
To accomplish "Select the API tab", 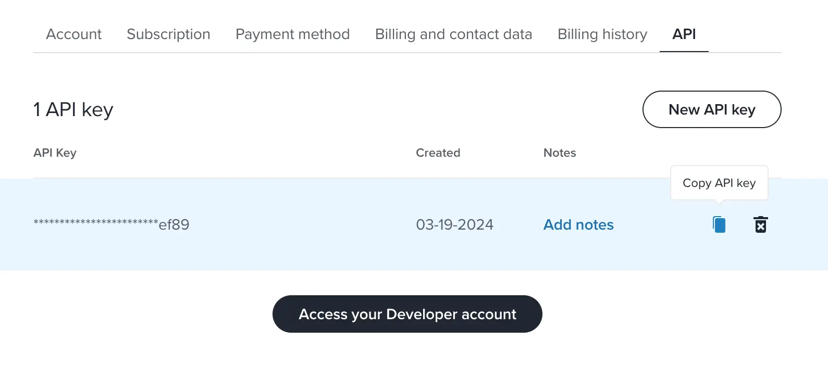I will [684, 34].
